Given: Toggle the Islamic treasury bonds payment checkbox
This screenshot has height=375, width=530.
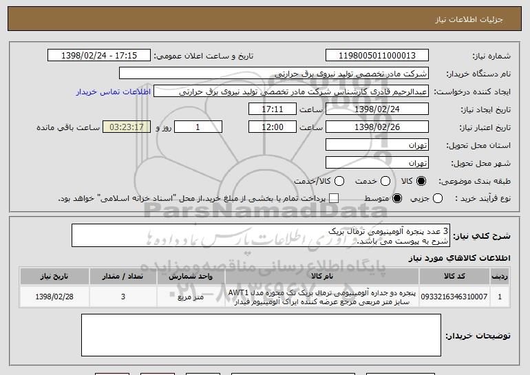Looking at the screenshot, I should click(x=334, y=198).
